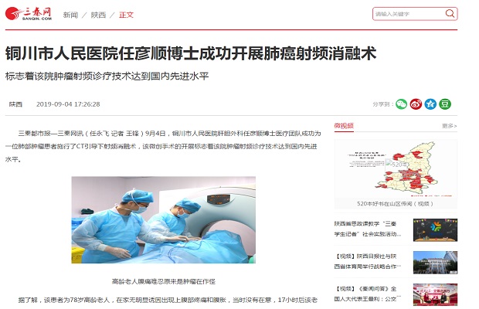Open the 更多> link in 微视频
This screenshot has height=309, width=479.
click(450, 125)
